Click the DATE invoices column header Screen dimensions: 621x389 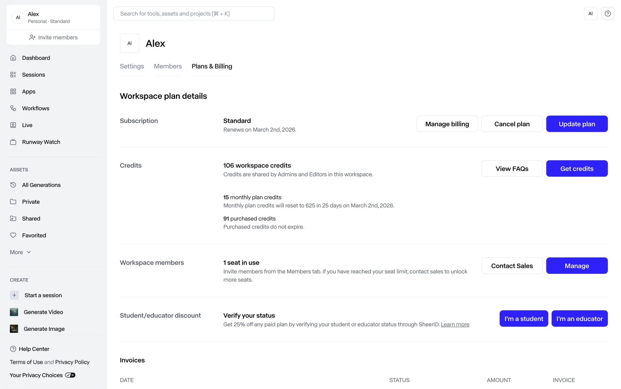[127, 380]
